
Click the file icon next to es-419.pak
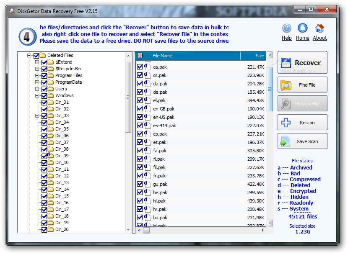point(147,126)
